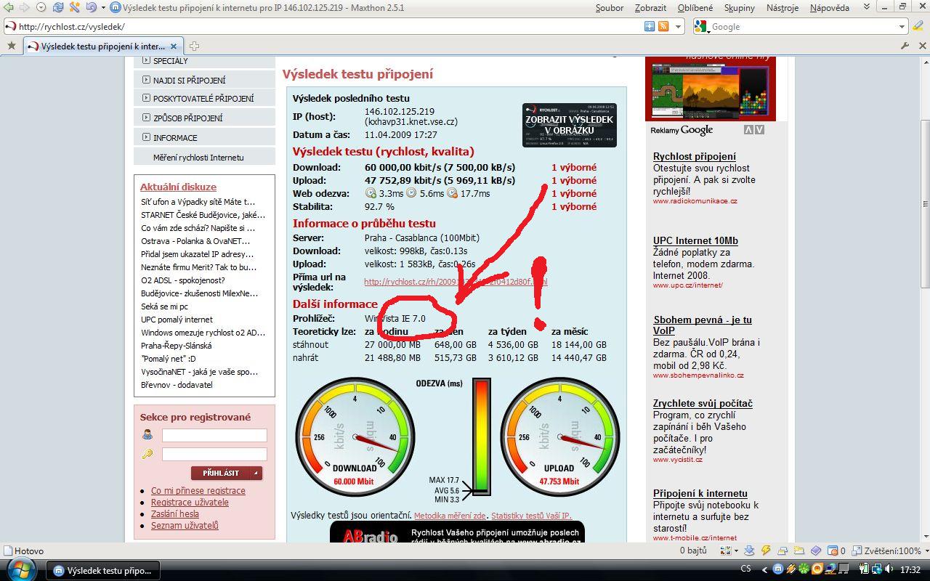The width and height of the screenshot is (930, 581).
Task: Open the address bar history dropdown
Action: tap(678, 27)
